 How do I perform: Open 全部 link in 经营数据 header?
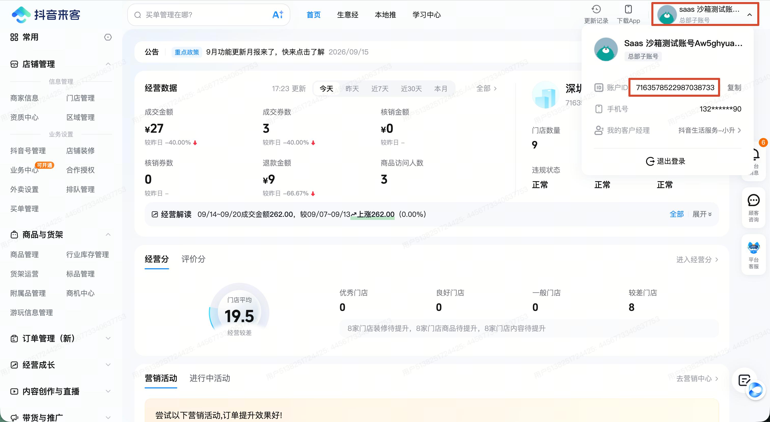[486, 89]
